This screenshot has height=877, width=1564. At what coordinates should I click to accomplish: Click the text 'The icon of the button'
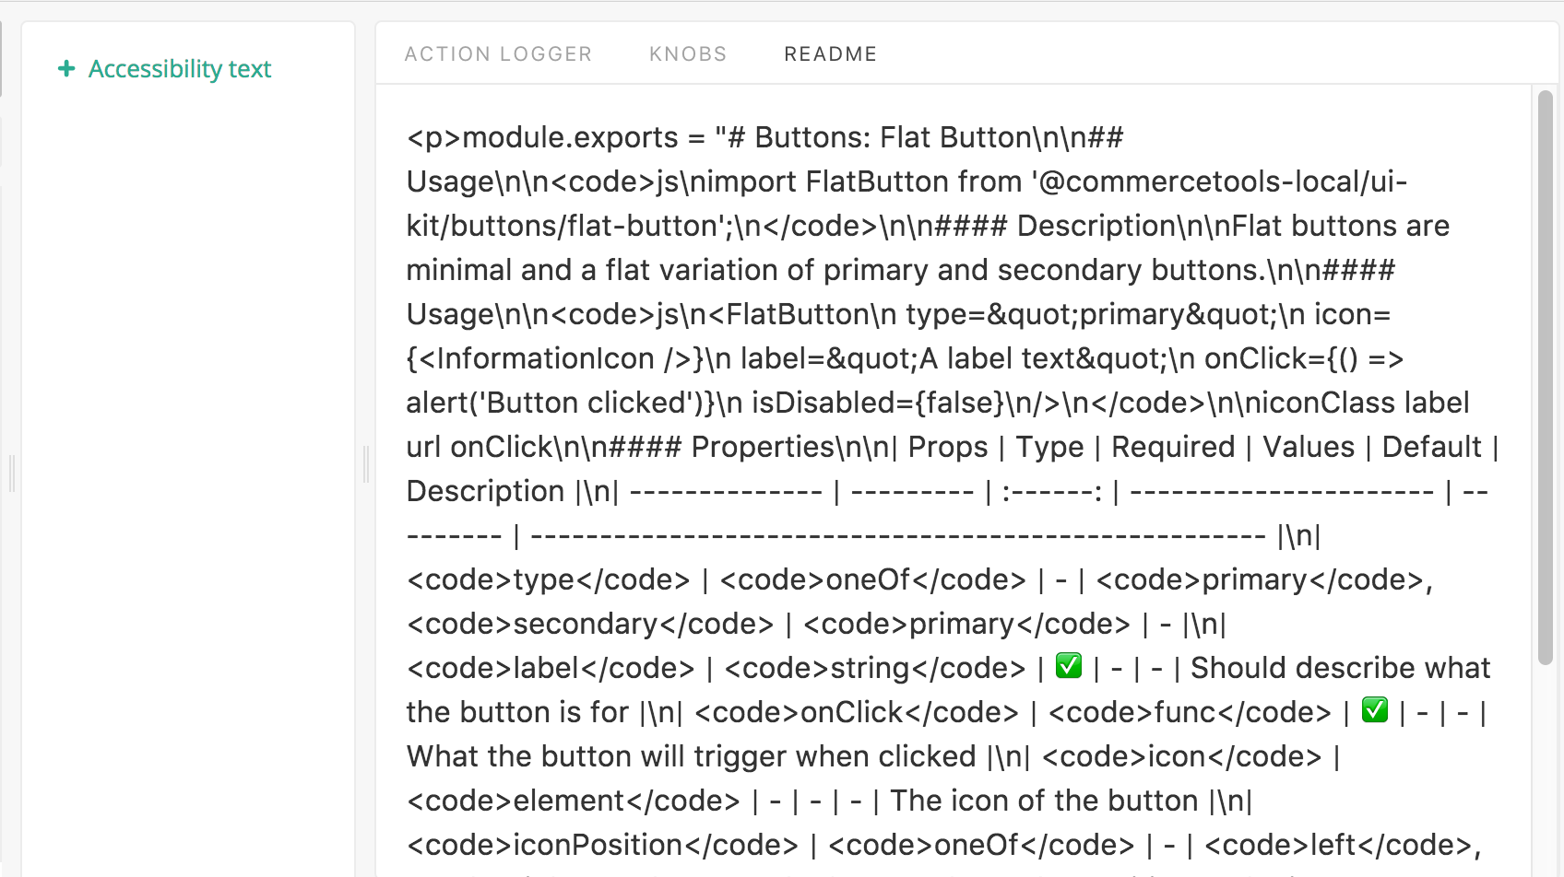point(1044,801)
